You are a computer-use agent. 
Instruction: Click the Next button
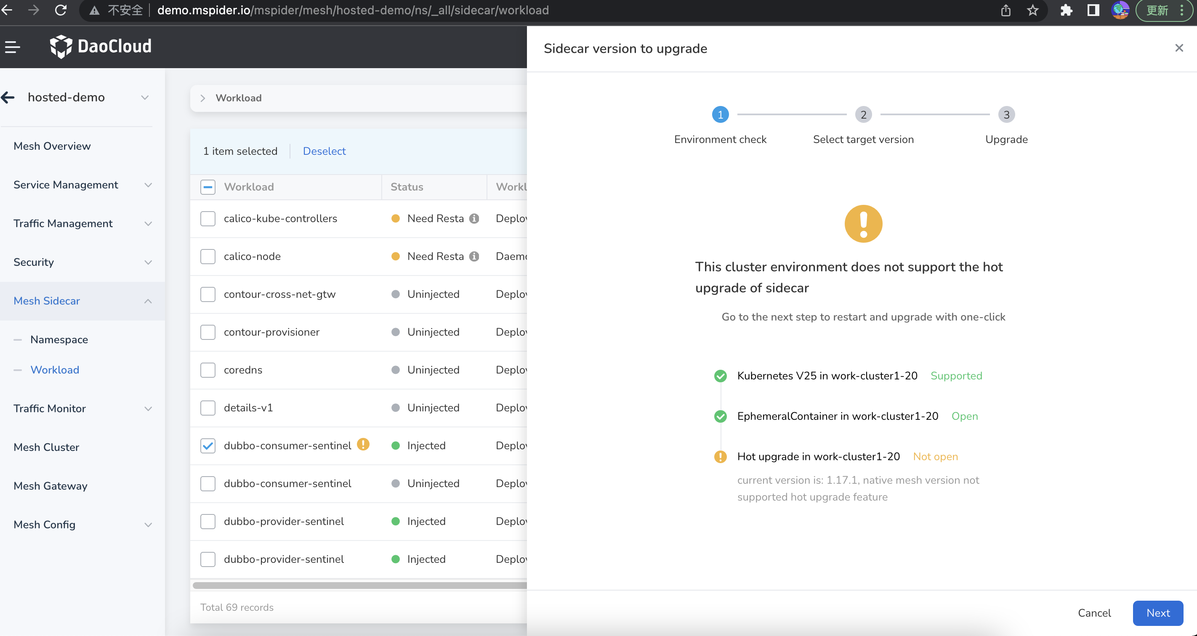(1158, 613)
